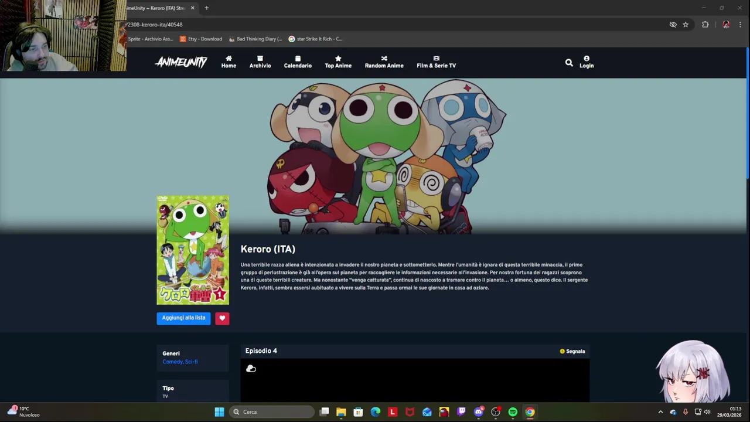Viewport: 750px width, 422px height.
Task: Open the Sprite - Archivio bookmark
Action: pyautogui.click(x=151, y=39)
